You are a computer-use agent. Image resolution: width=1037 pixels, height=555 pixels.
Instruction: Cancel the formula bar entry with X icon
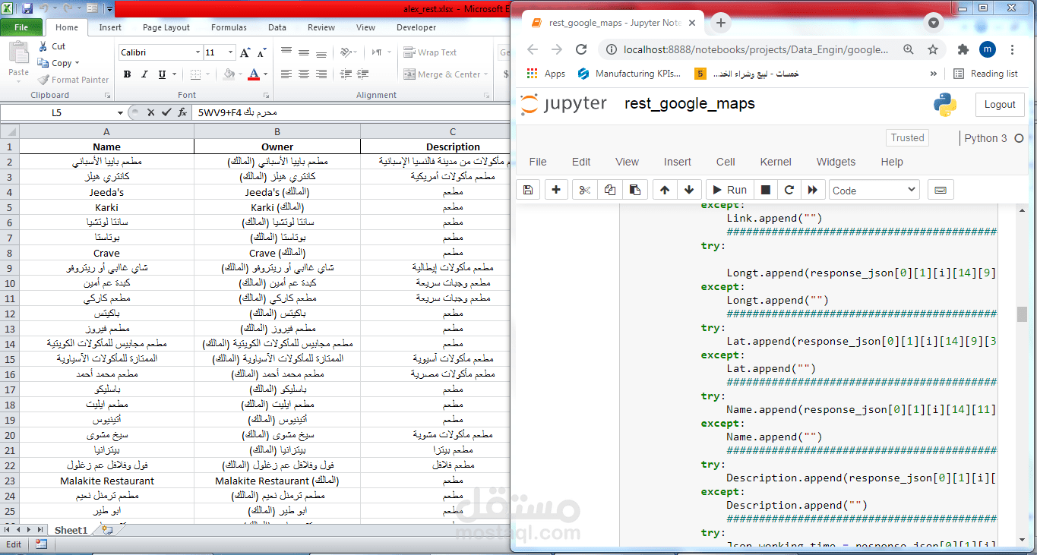tap(150, 112)
